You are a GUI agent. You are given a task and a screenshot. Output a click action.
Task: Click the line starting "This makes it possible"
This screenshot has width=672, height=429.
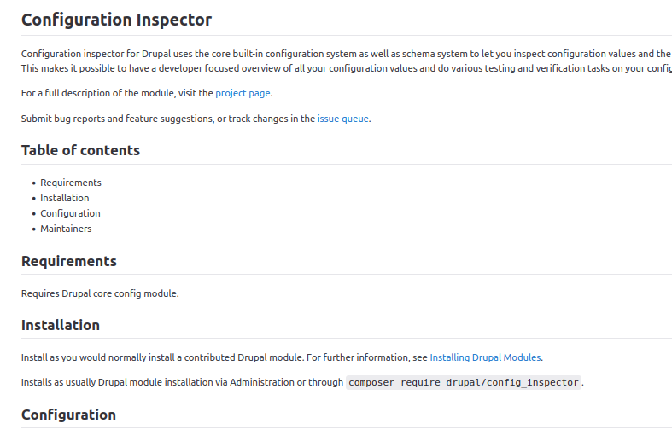(256, 67)
